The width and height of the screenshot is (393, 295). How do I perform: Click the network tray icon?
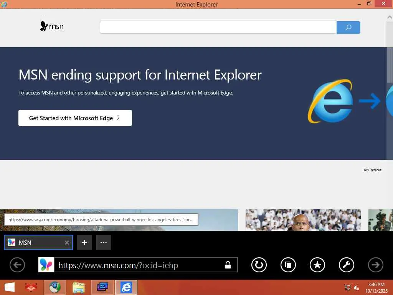point(347,288)
